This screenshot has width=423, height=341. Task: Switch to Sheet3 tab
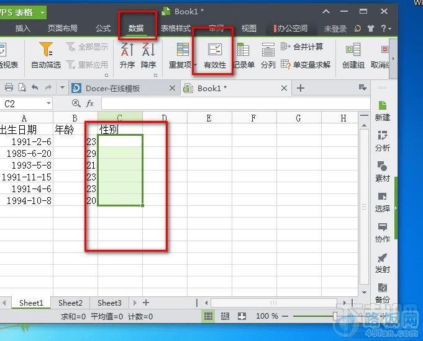(109, 303)
